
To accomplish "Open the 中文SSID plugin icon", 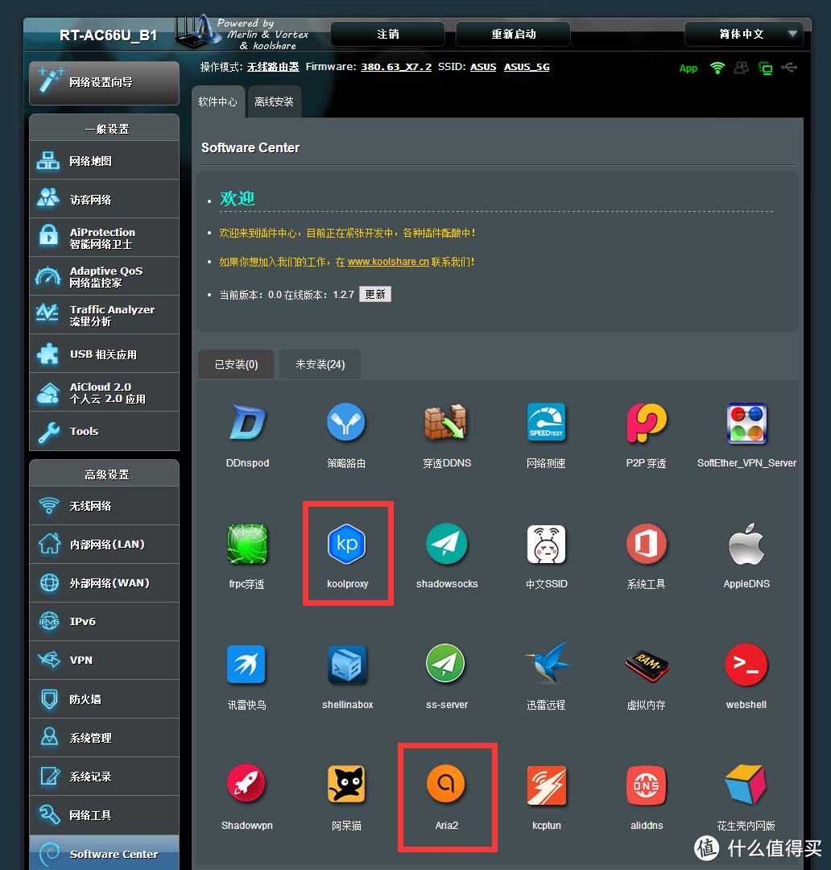I will (x=547, y=544).
